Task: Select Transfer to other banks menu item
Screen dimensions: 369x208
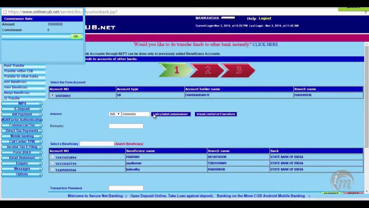Action: coord(21,77)
